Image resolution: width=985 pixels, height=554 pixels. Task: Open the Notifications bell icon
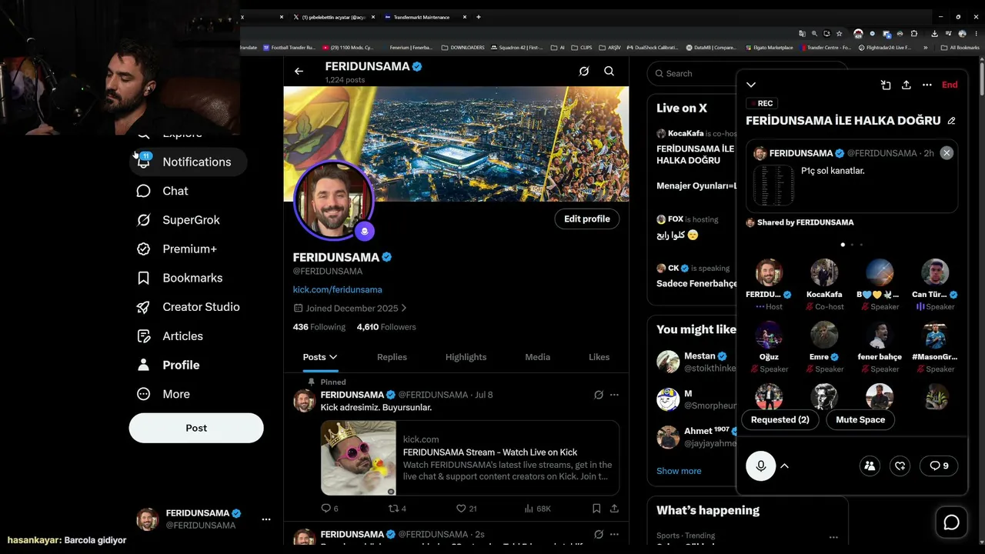point(143,162)
